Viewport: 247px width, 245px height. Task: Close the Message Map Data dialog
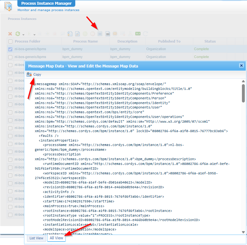(241, 66)
